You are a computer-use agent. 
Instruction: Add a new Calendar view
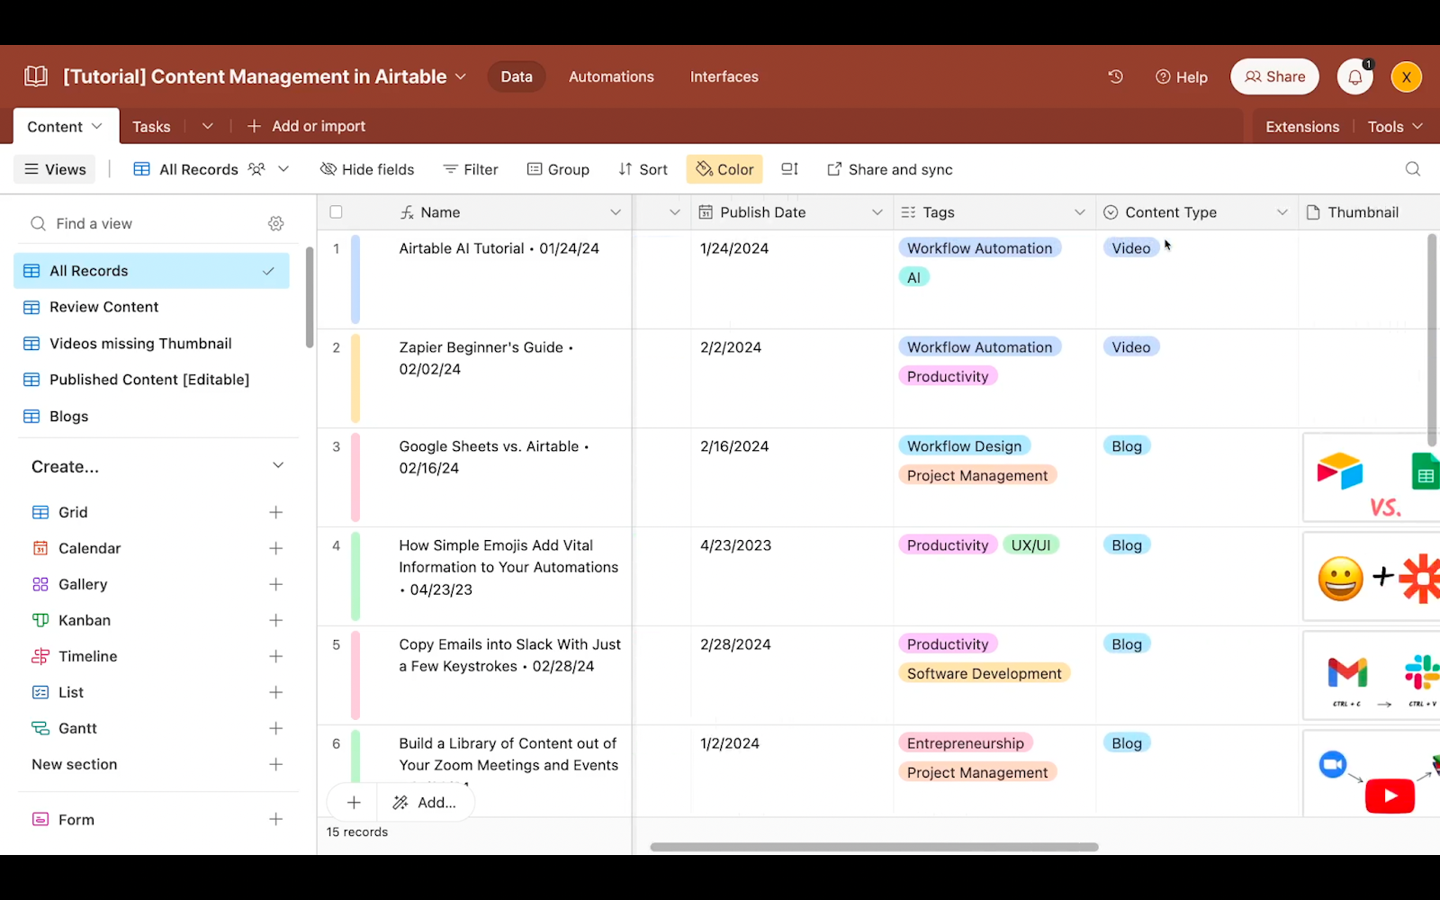(276, 548)
